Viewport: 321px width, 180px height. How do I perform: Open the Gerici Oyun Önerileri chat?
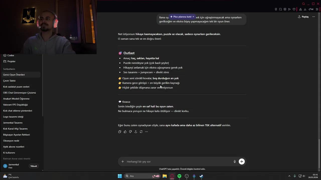tap(21, 75)
